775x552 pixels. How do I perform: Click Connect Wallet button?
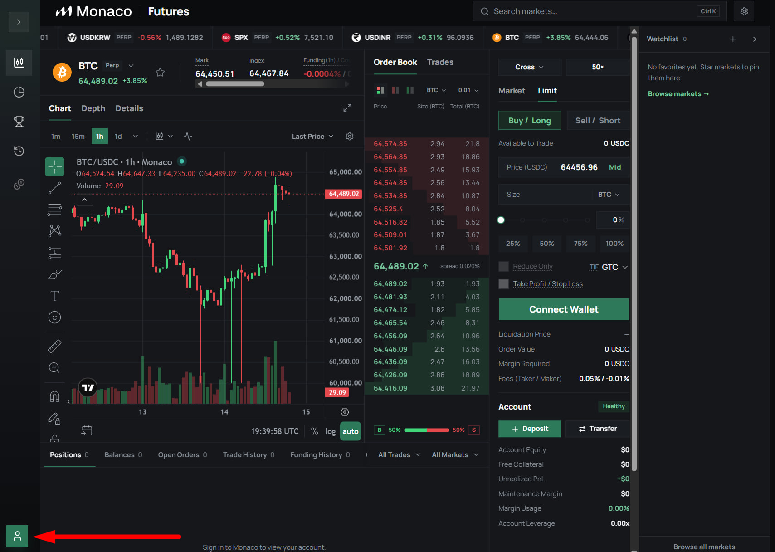(564, 309)
